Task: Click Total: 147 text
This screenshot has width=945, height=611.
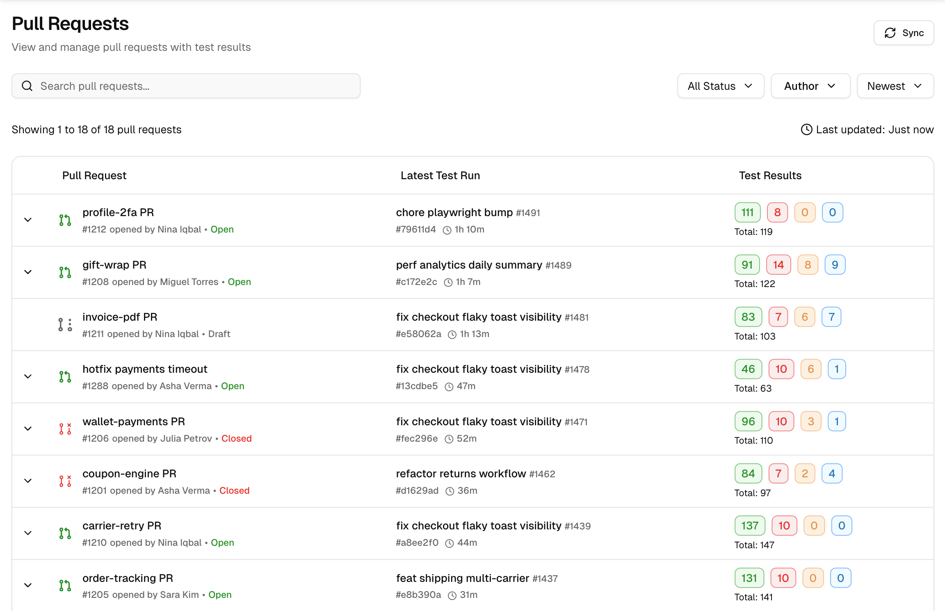Action: coord(754,545)
